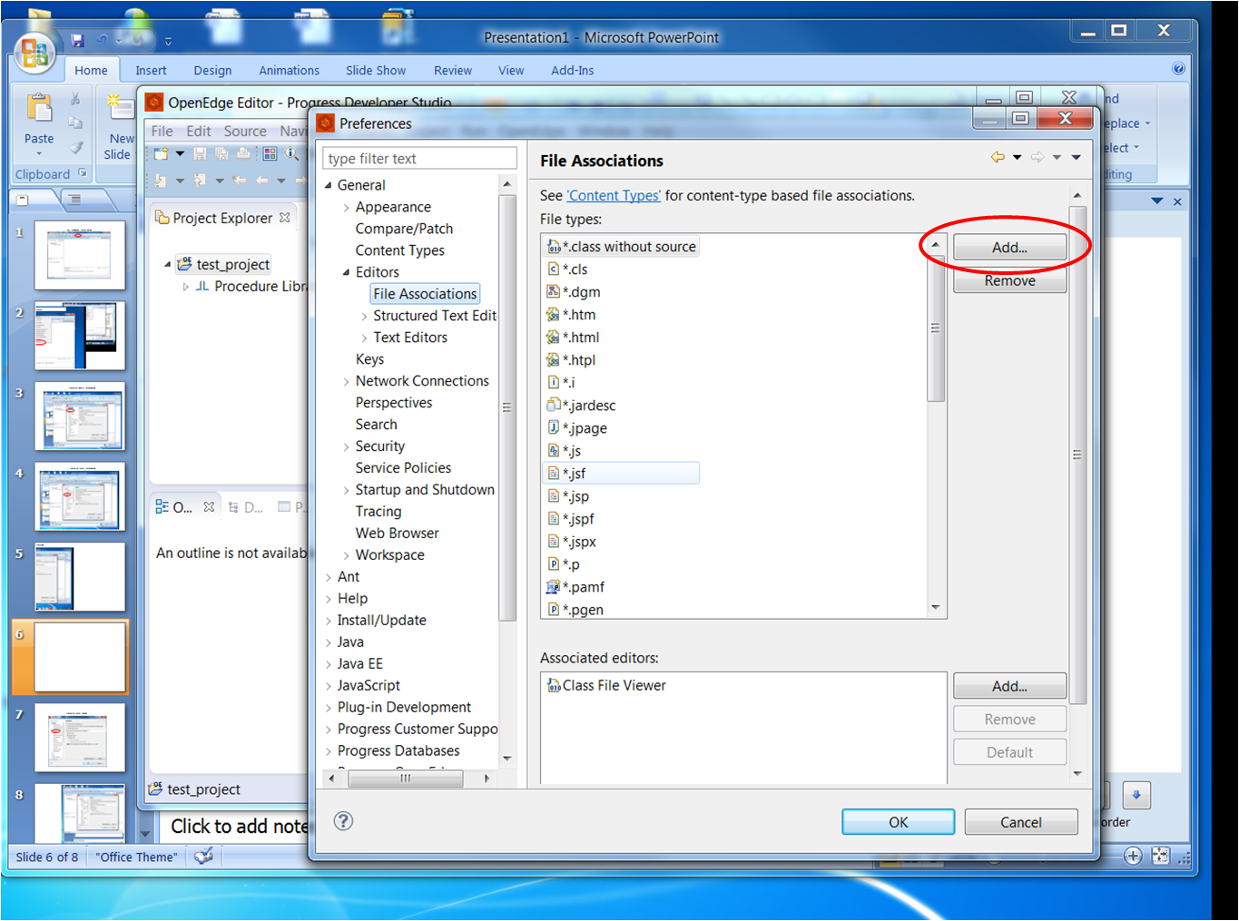This screenshot has width=1239, height=921.
Task: Click the forward navigation arrow in Preferences
Action: [1037, 156]
